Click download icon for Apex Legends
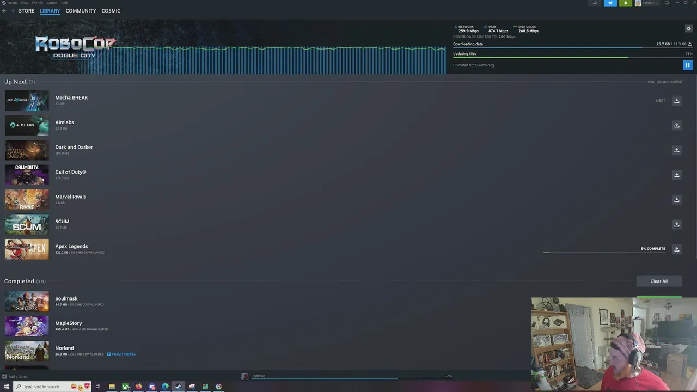Image resolution: width=697 pixels, height=392 pixels. pos(677,249)
